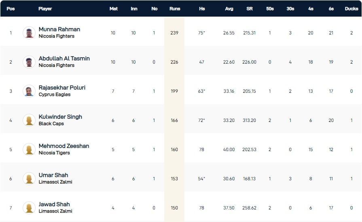This screenshot has height=222, width=362.
Task: Click the 6s column header
Action: pos(331,9)
